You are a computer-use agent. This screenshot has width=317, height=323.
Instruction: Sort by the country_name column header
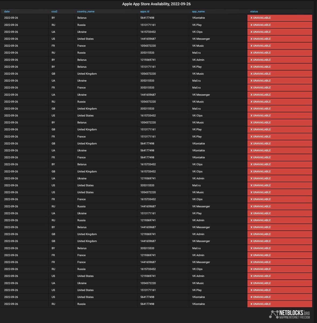click(86, 12)
